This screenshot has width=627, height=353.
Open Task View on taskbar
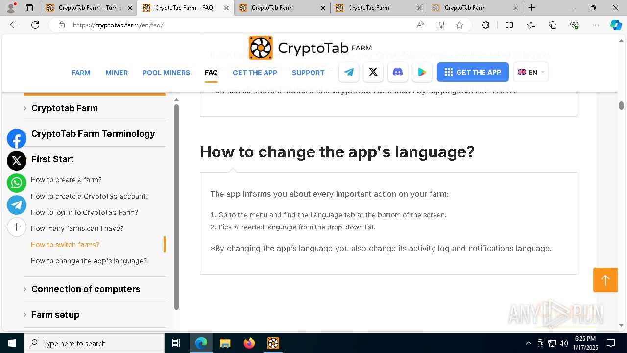click(x=176, y=343)
